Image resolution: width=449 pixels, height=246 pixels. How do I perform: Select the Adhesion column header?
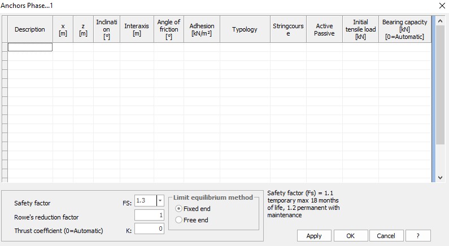click(x=202, y=29)
